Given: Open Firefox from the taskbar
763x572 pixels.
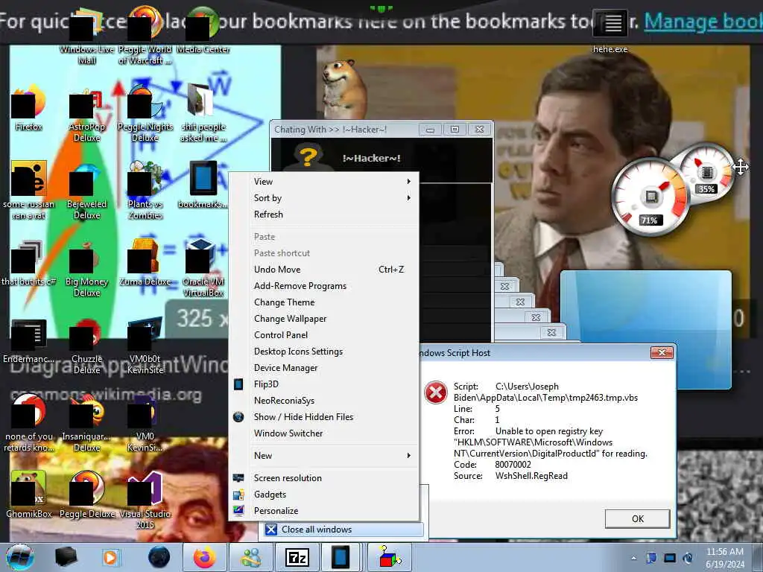Looking at the screenshot, I should [x=204, y=557].
